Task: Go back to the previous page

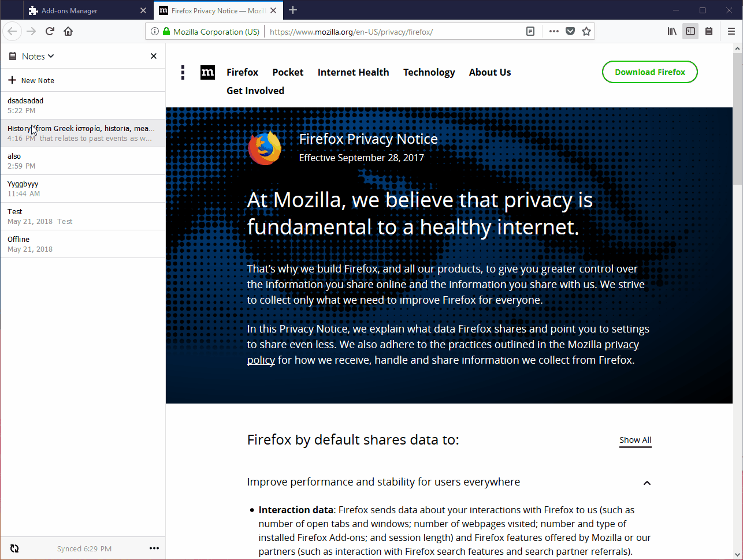Action: click(x=13, y=31)
